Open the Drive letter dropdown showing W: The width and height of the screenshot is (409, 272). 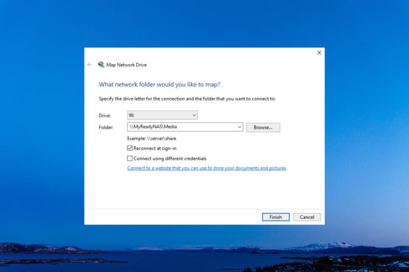[162, 115]
